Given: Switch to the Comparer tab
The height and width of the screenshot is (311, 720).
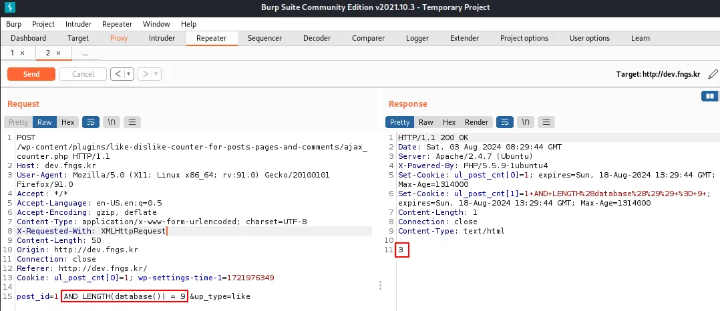Looking at the screenshot, I should point(368,38).
